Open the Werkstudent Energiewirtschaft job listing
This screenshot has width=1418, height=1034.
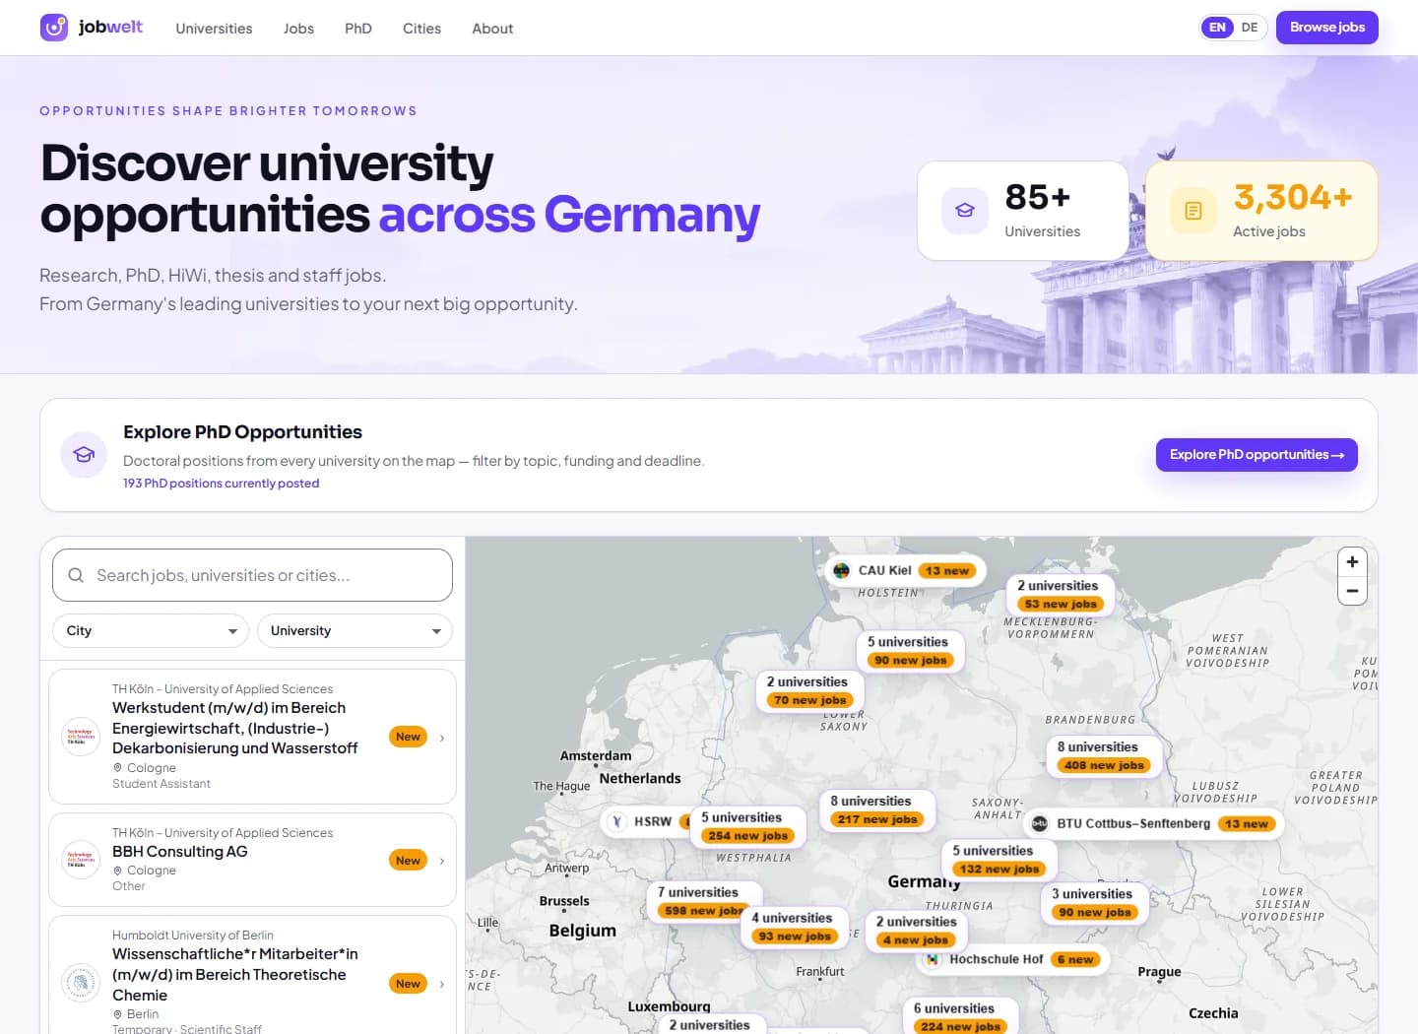pyautogui.click(x=252, y=737)
